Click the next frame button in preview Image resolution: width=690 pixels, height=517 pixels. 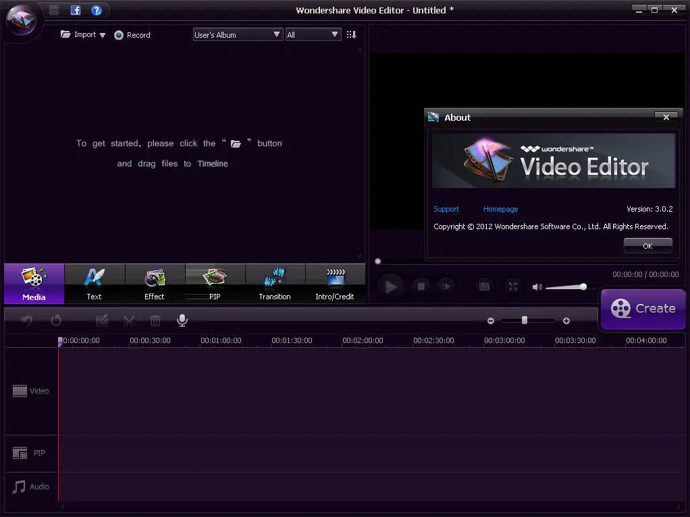pyautogui.click(x=446, y=286)
